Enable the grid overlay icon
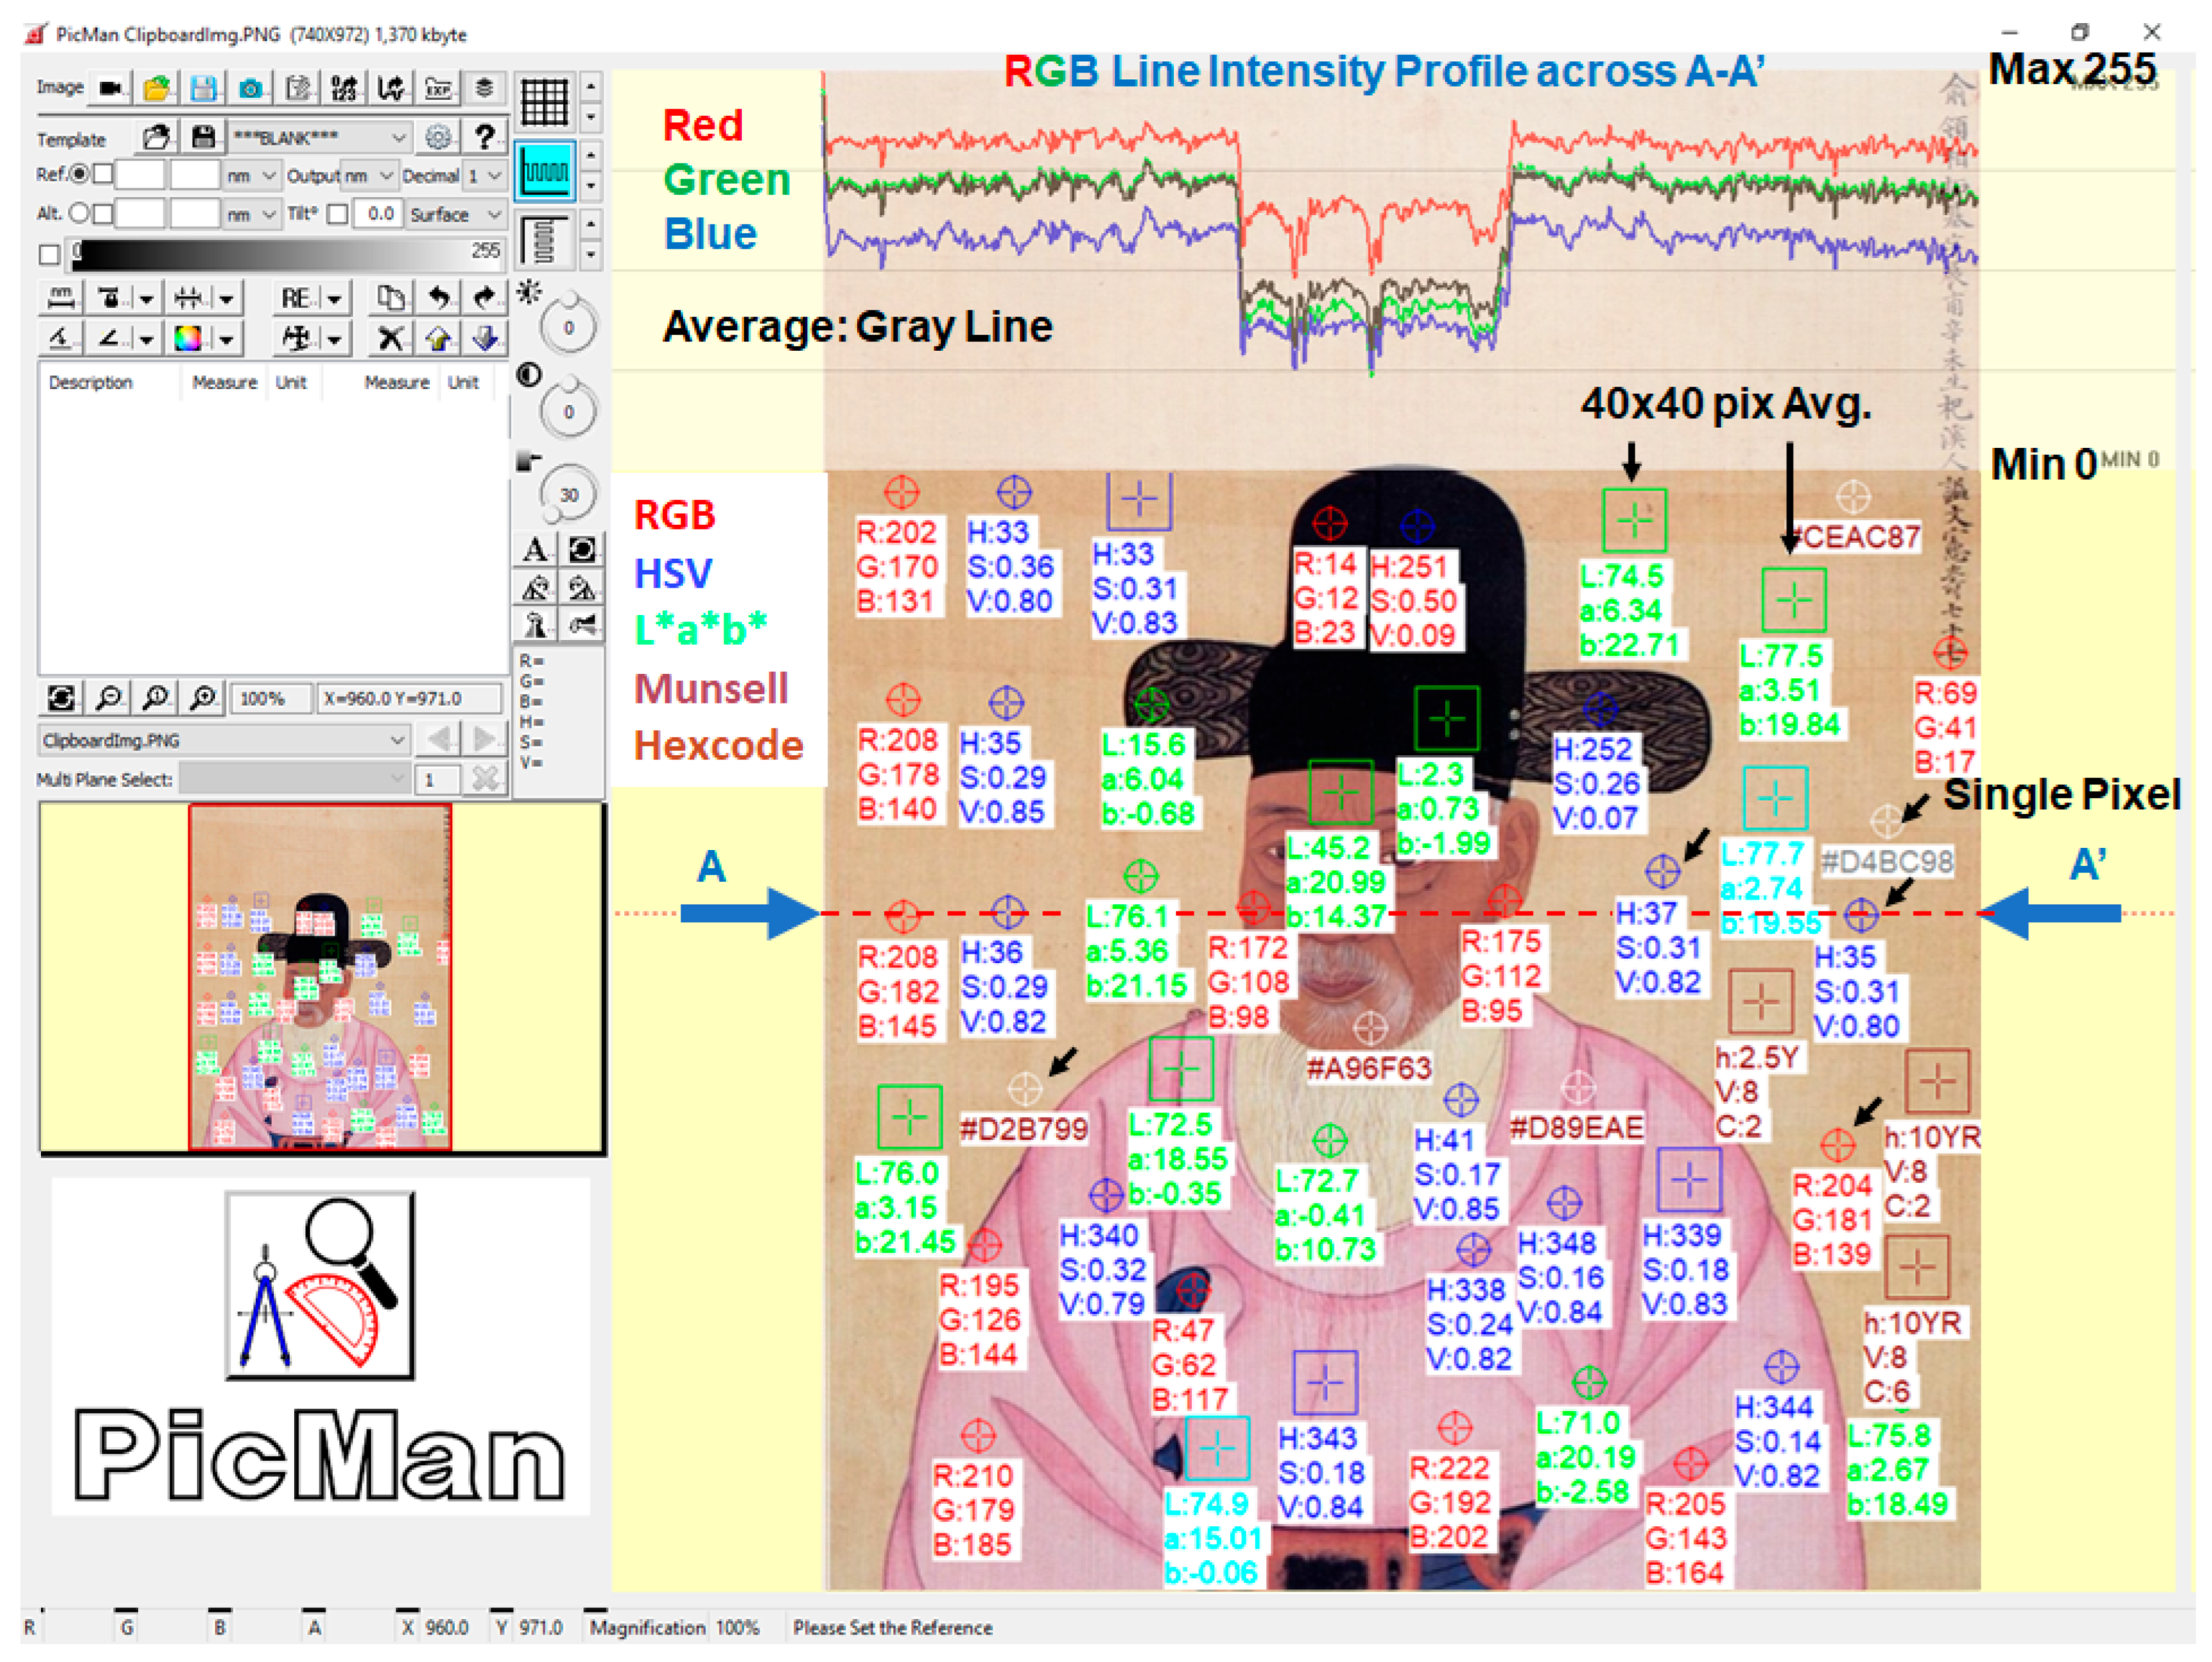Screen dimensions: 2212x1662 point(545,101)
